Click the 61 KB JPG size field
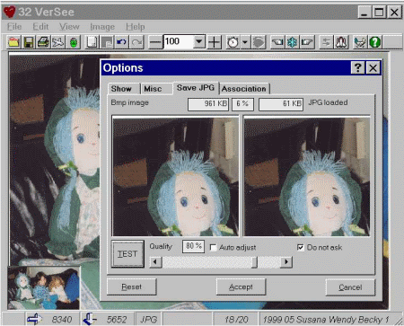 click(281, 104)
